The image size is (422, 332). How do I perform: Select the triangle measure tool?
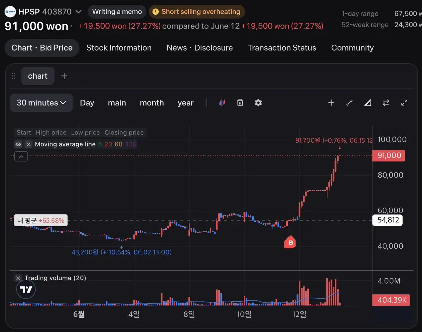coord(368,103)
